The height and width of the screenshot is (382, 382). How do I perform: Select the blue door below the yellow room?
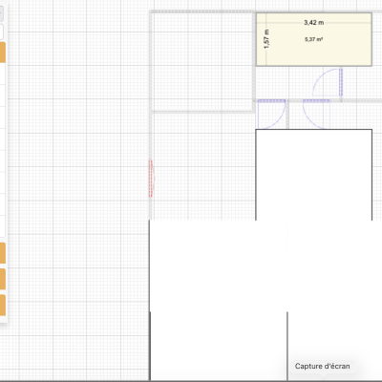(x=328, y=82)
